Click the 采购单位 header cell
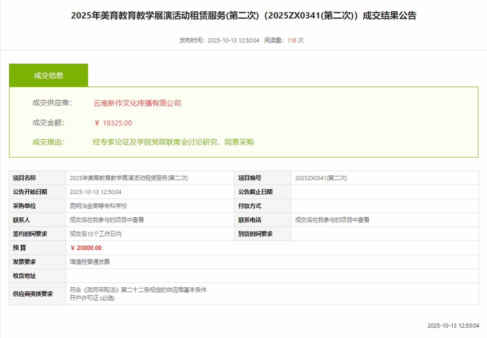This screenshot has width=487, height=338. [37, 206]
